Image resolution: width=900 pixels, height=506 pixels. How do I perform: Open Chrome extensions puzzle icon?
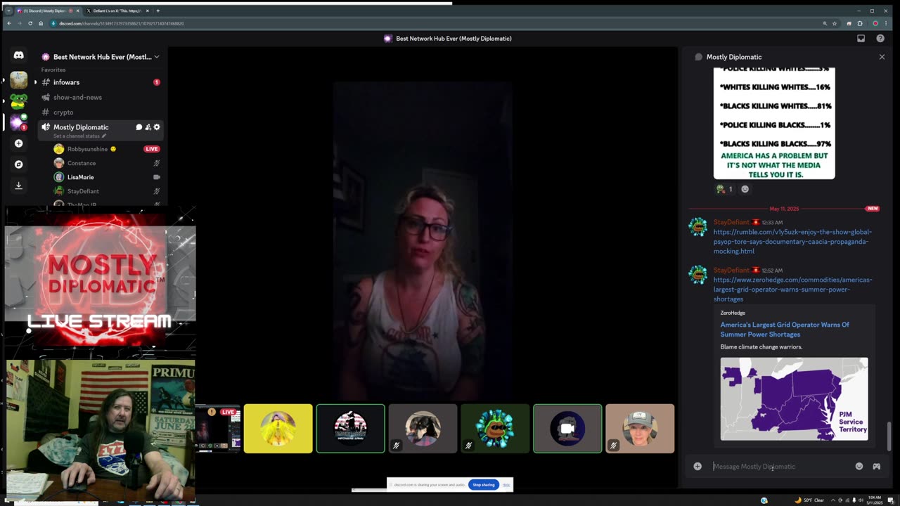click(860, 23)
